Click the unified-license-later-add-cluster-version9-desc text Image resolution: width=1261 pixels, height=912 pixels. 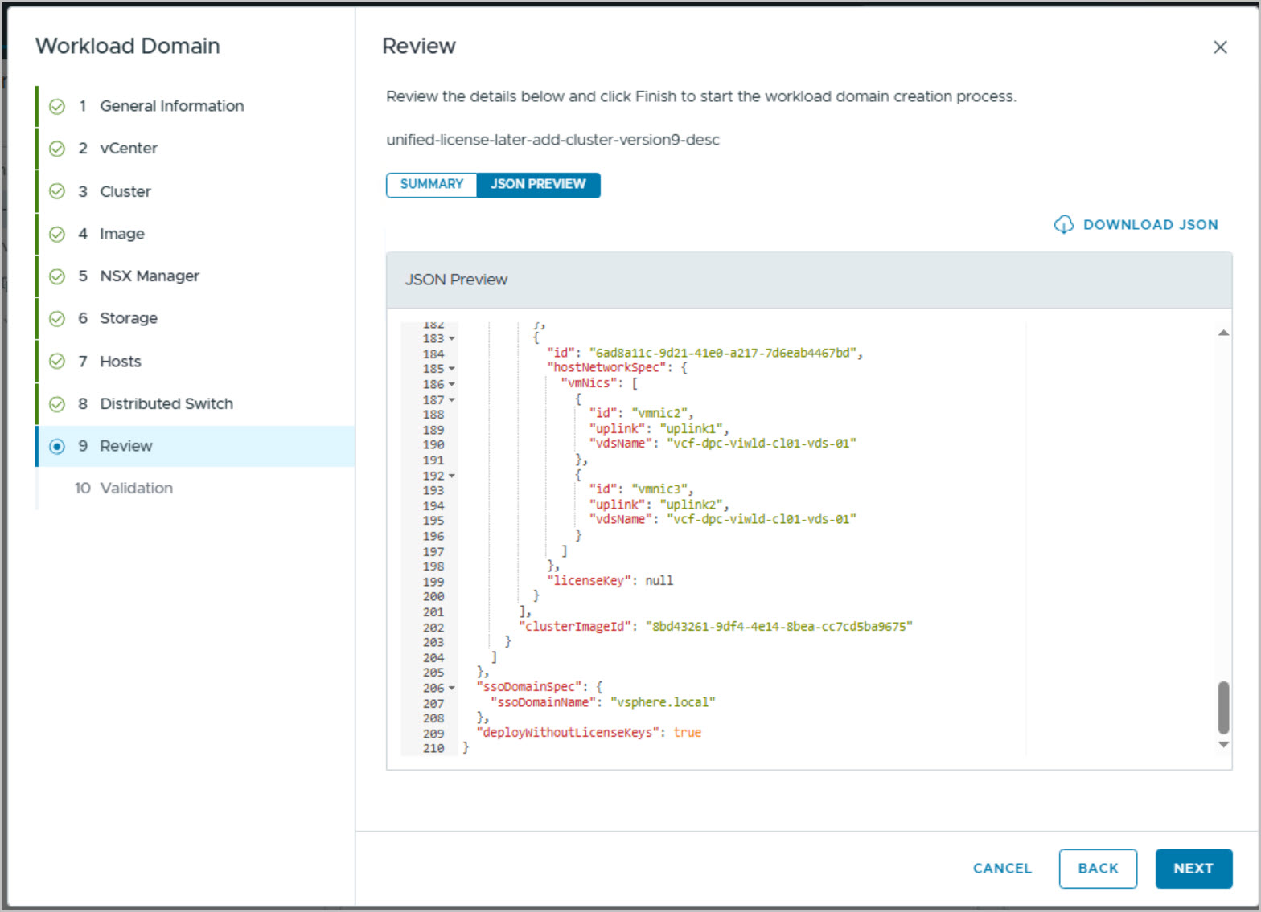552,140
